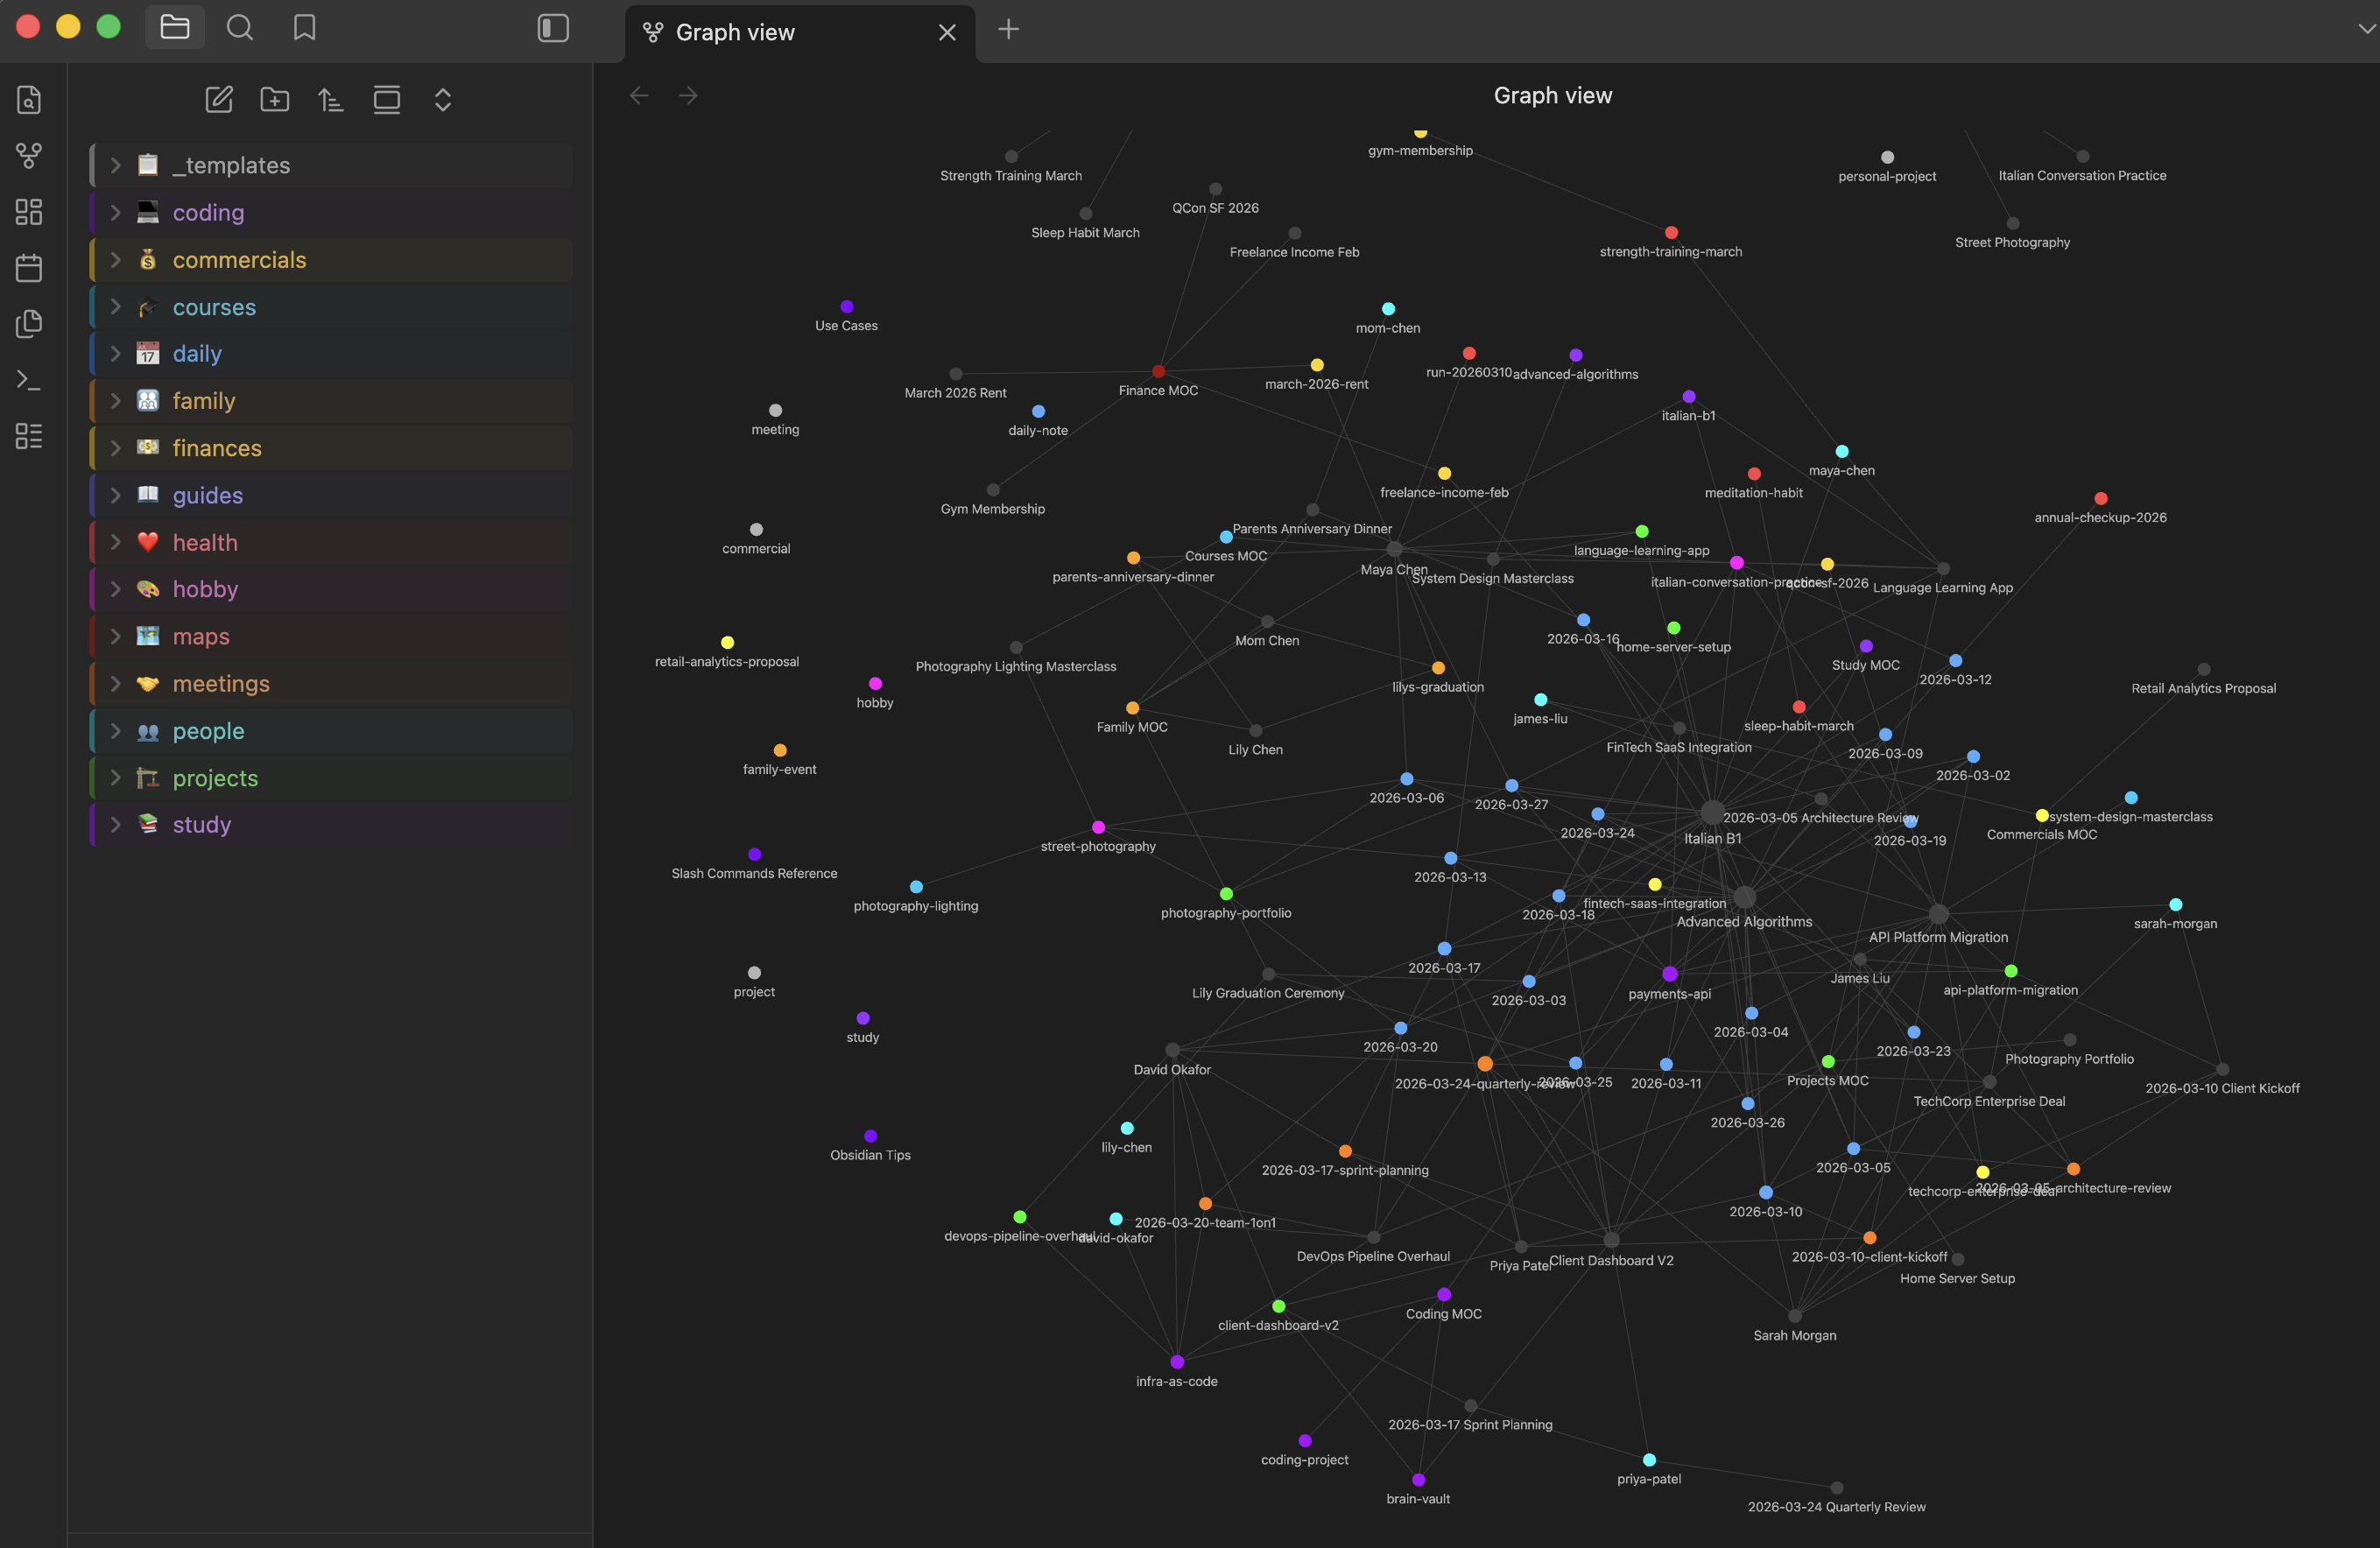
Task: Toggle left sidebar collapse
Action: pyautogui.click(x=553, y=28)
